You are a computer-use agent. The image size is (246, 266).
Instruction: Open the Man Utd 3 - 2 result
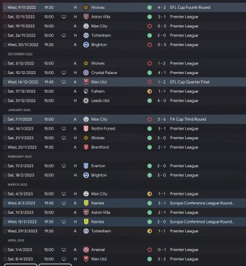[x=162, y=259]
